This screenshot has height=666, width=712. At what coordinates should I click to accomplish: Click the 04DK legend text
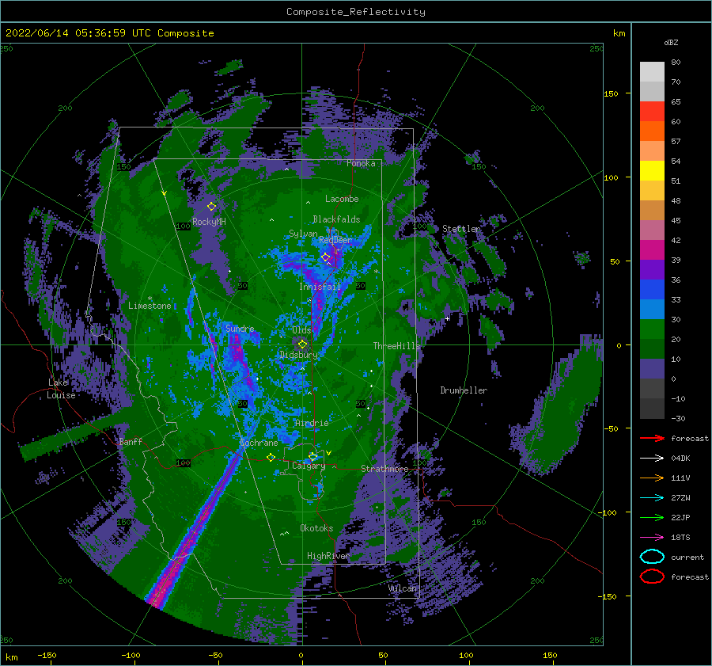(680, 459)
